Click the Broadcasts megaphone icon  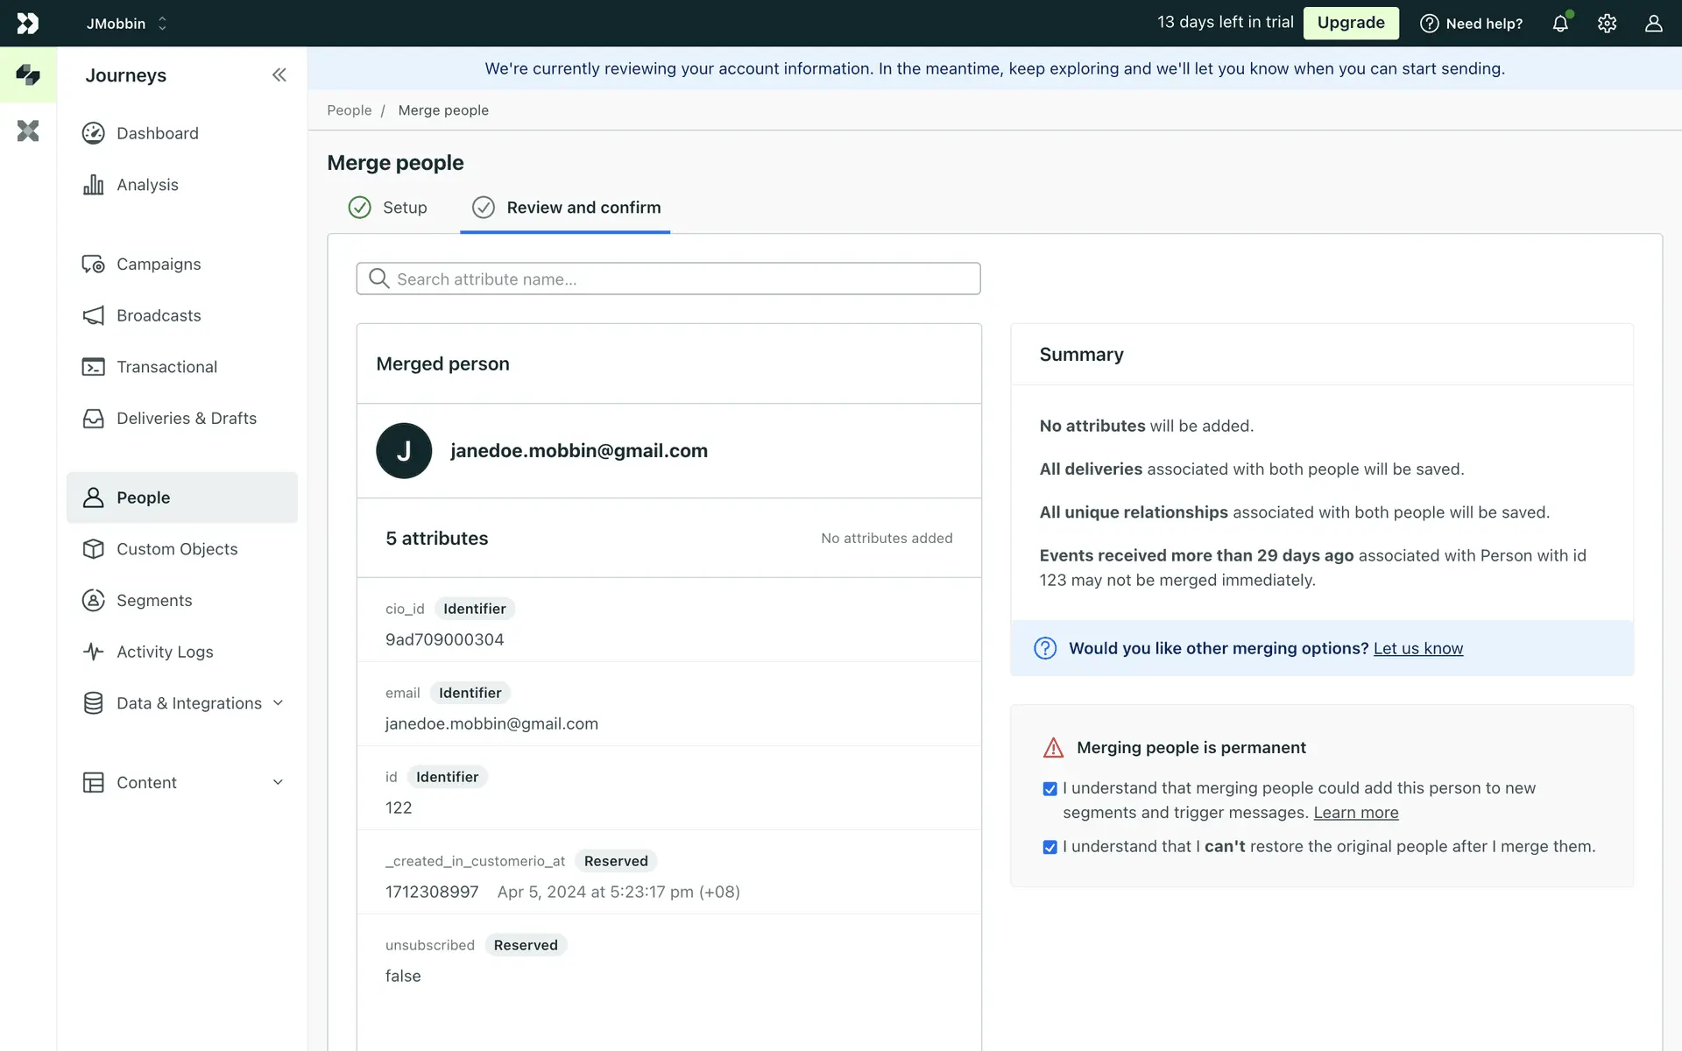[x=93, y=315]
